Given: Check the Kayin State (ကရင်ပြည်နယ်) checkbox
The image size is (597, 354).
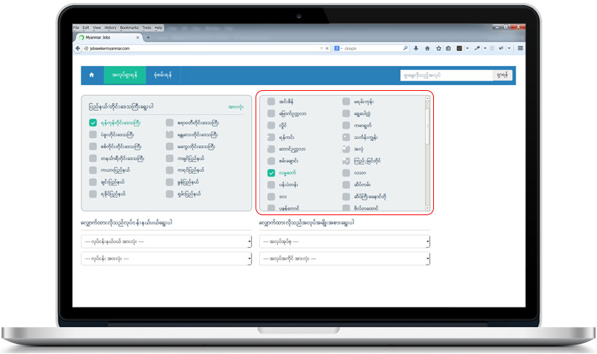Looking at the screenshot, I should point(170,170).
